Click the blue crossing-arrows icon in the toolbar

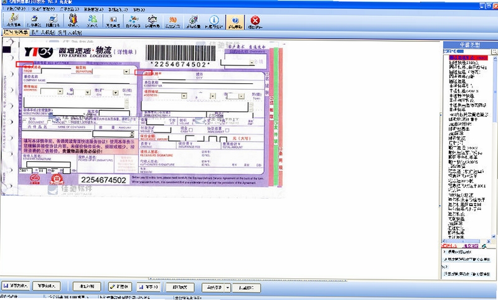click(133, 21)
